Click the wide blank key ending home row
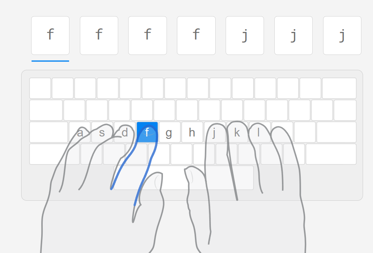 (x=337, y=132)
